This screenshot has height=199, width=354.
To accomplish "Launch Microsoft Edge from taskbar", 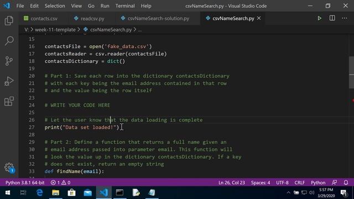I will (39, 193).
